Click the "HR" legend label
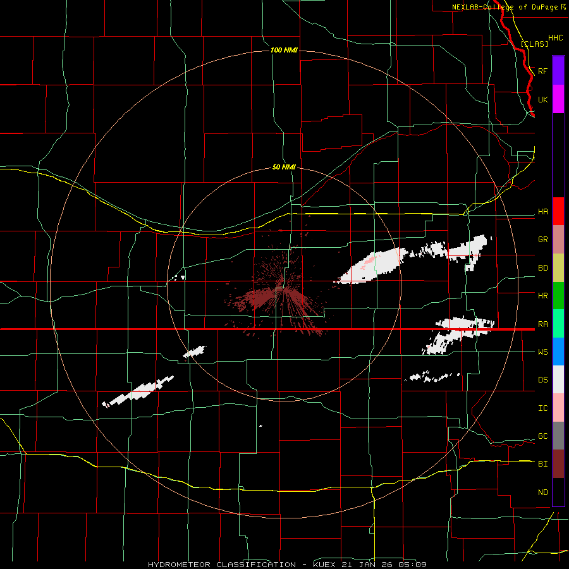Screen dimensions: 569x569 coord(542,296)
